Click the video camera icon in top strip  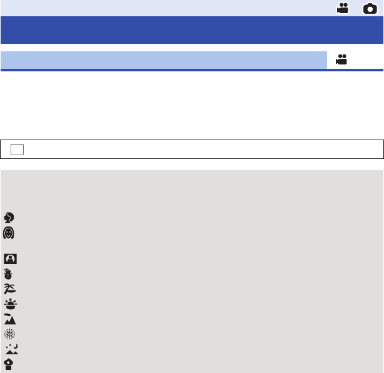click(342, 8)
